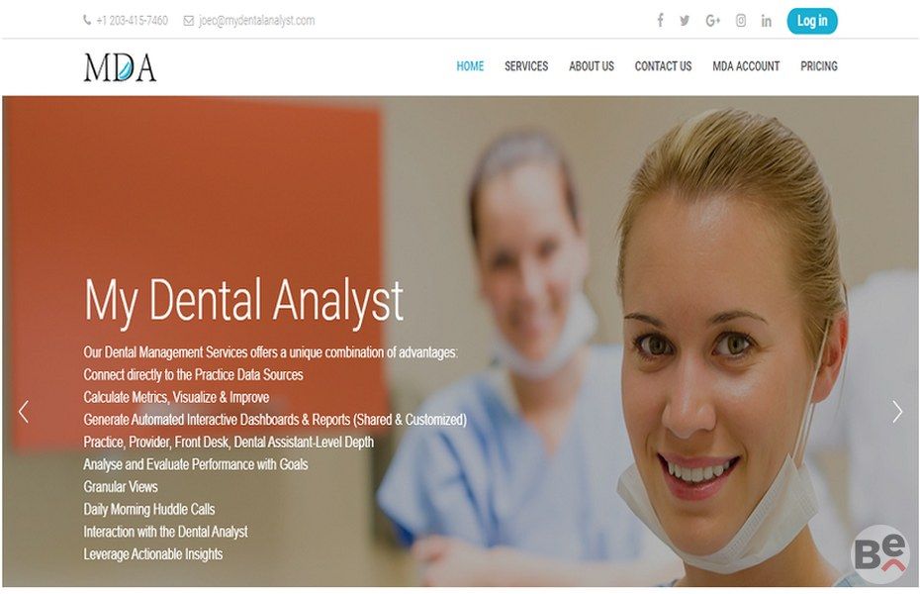Image resolution: width=920 pixels, height=594 pixels.
Task: Go to previous slide with left arrow
Action: coord(24,412)
